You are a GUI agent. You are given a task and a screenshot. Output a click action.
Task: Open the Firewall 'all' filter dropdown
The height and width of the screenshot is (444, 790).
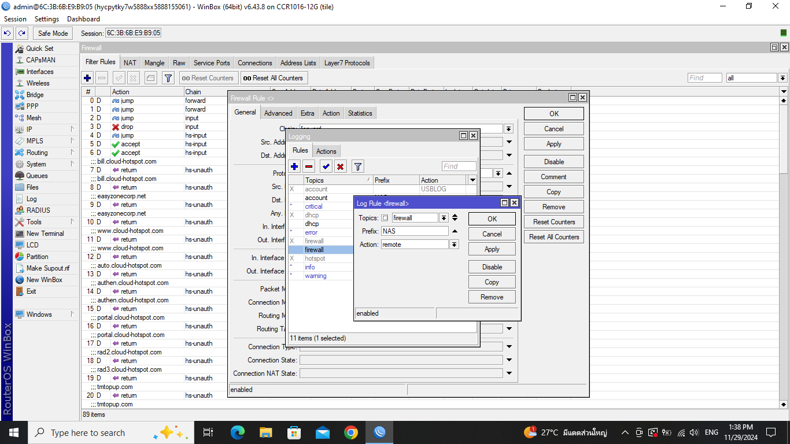coord(782,78)
